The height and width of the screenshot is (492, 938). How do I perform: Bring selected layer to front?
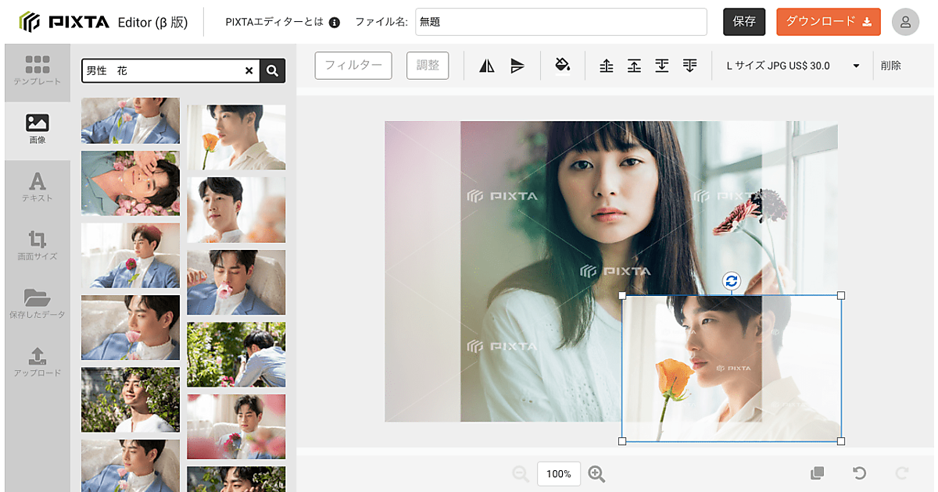point(607,66)
